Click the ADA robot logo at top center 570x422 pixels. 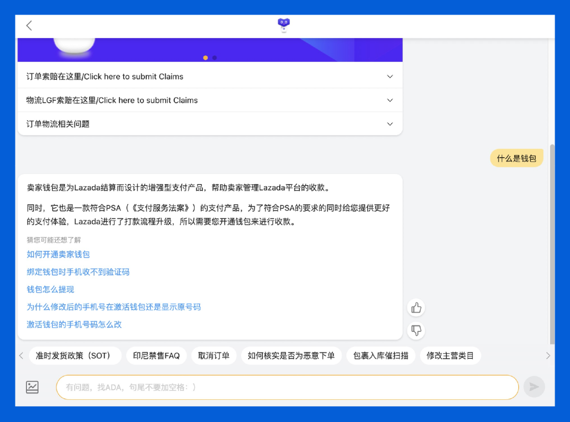pyautogui.click(x=284, y=24)
